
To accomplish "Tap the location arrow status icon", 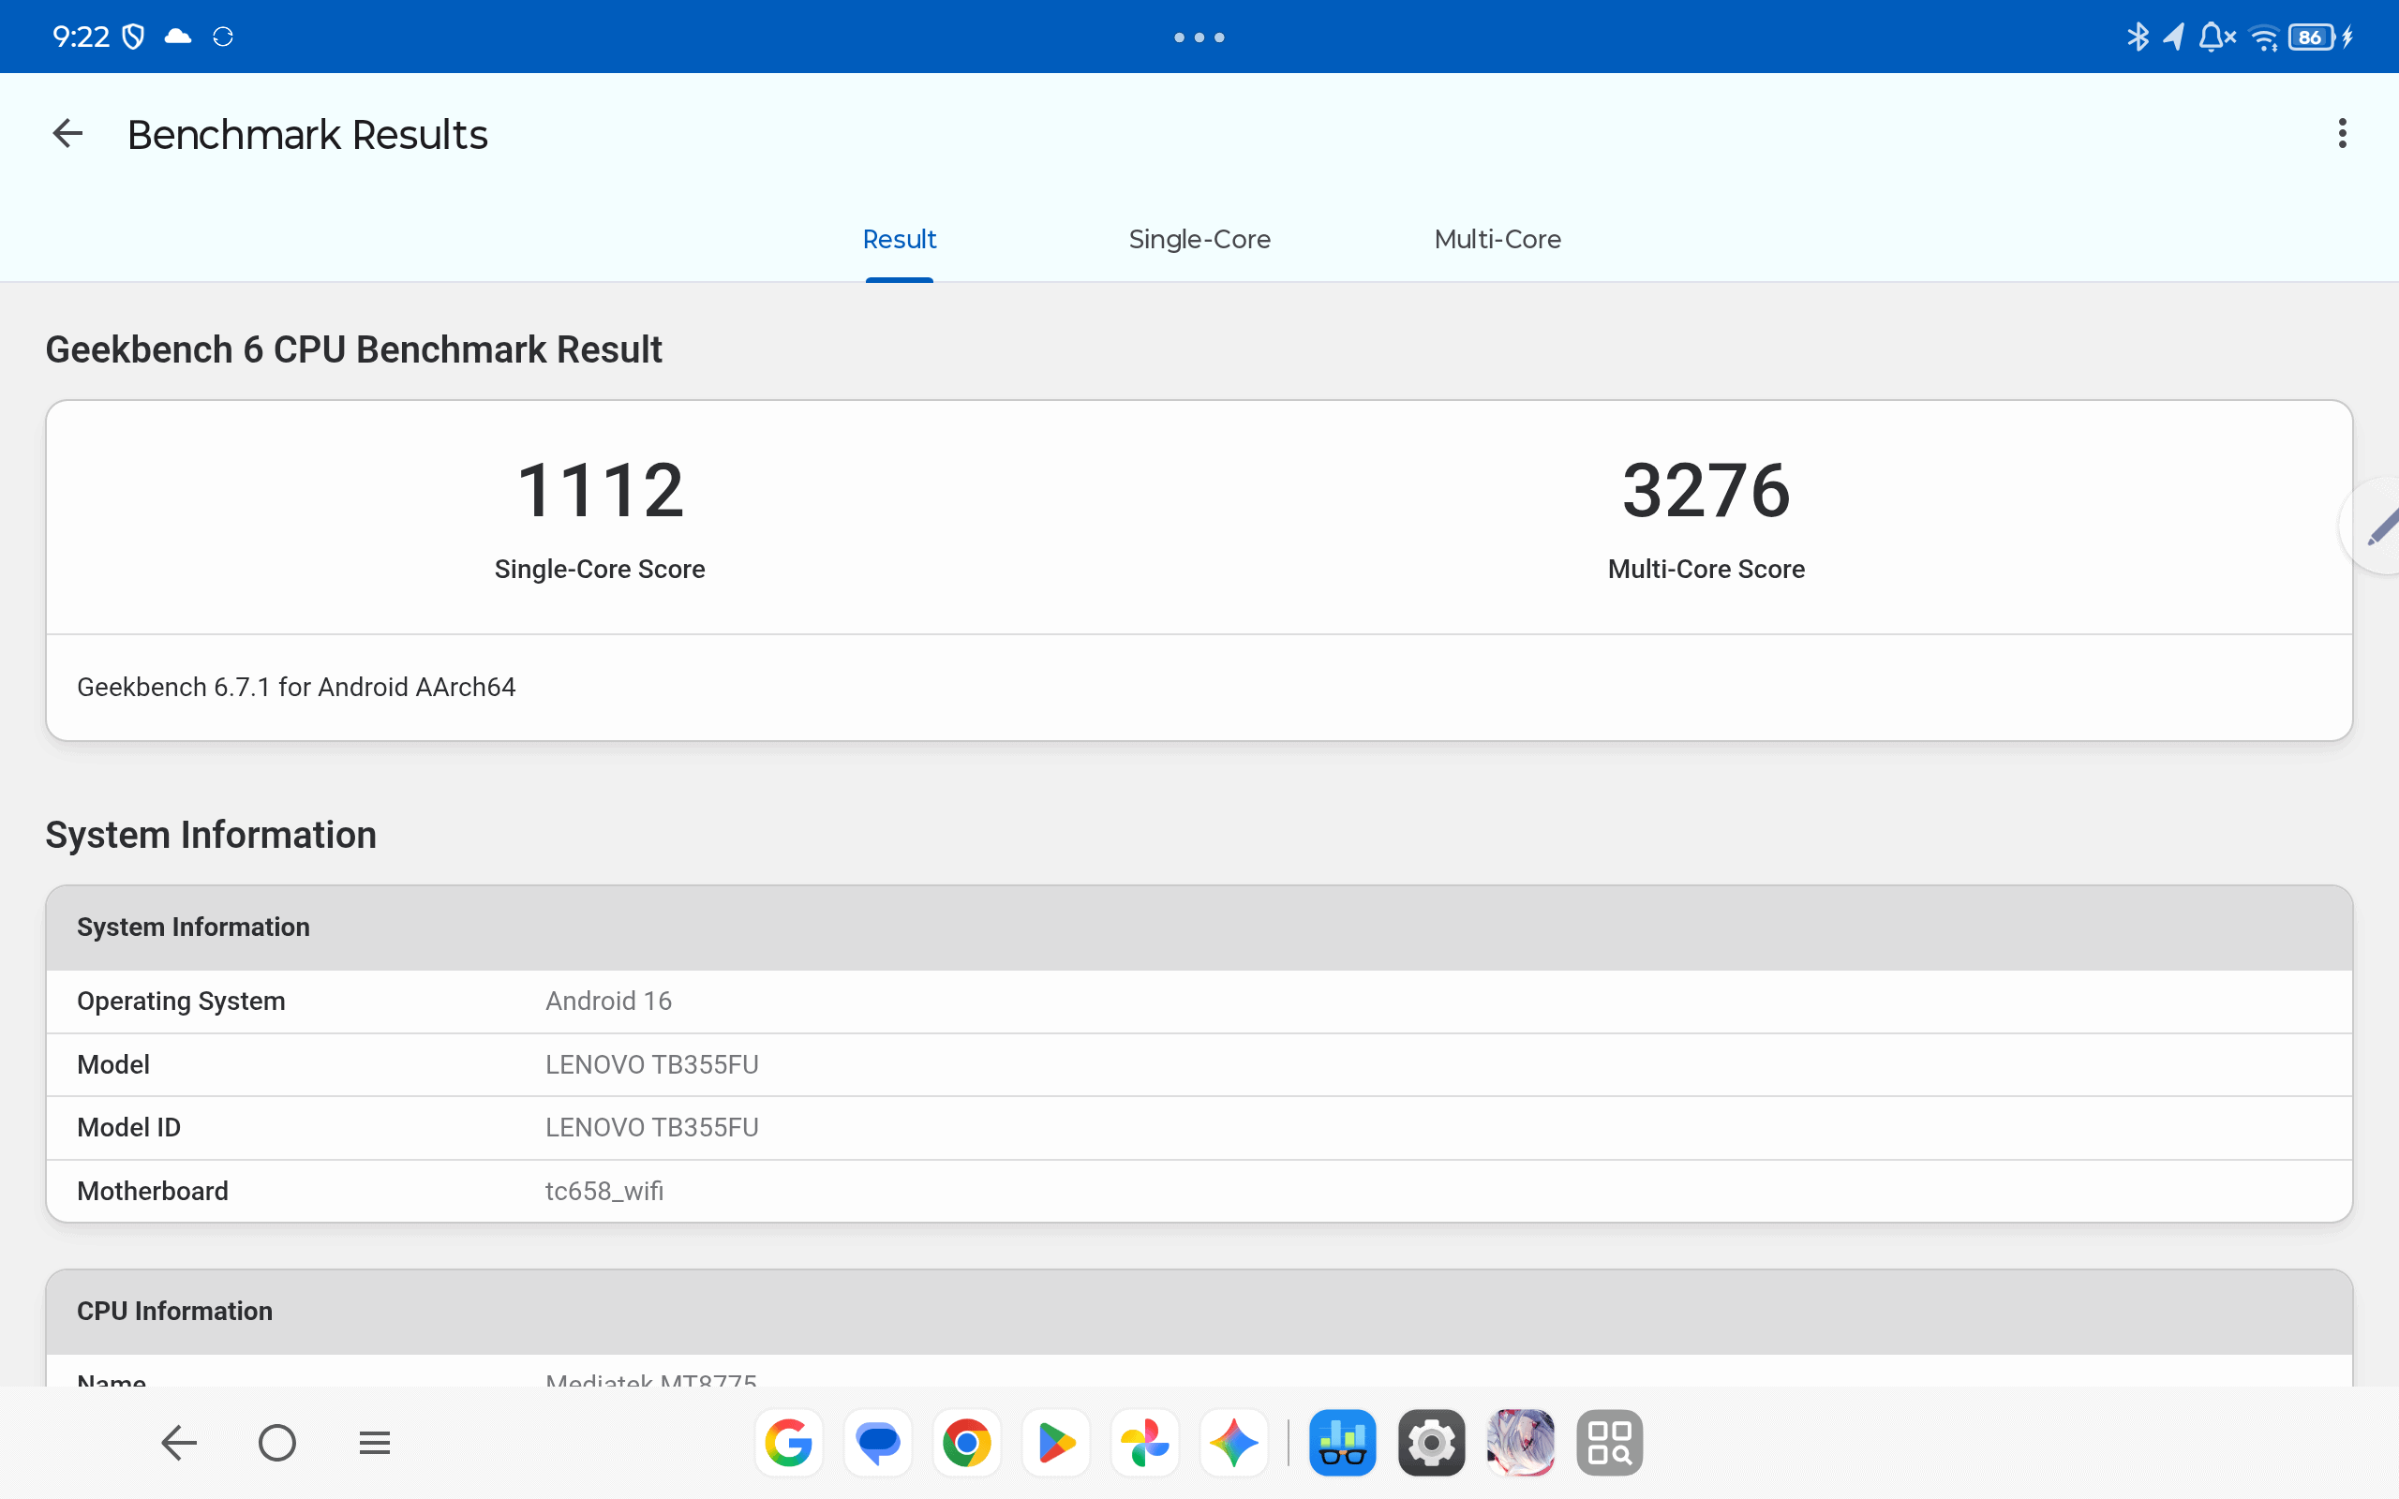I will [x=2173, y=37].
